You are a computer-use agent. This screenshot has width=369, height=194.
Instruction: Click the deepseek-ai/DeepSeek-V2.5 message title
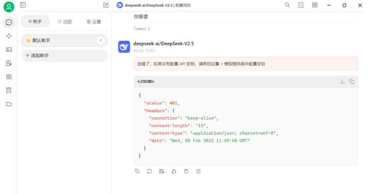click(163, 43)
